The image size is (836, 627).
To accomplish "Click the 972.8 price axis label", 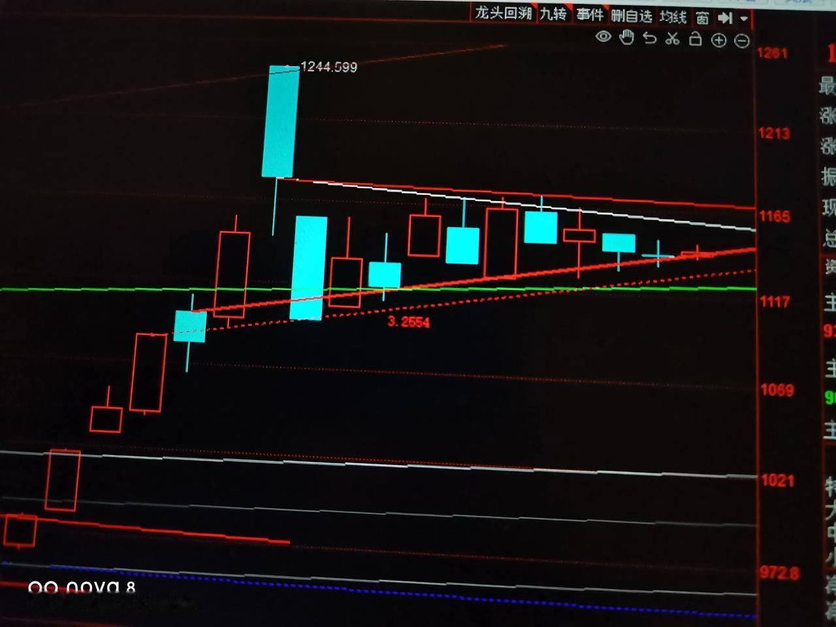I will click(780, 573).
